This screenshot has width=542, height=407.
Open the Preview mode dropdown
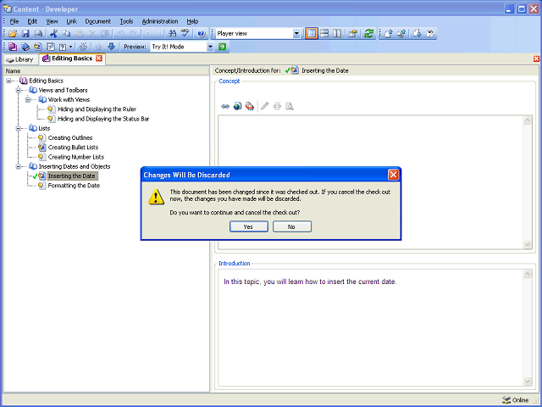tap(210, 47)
